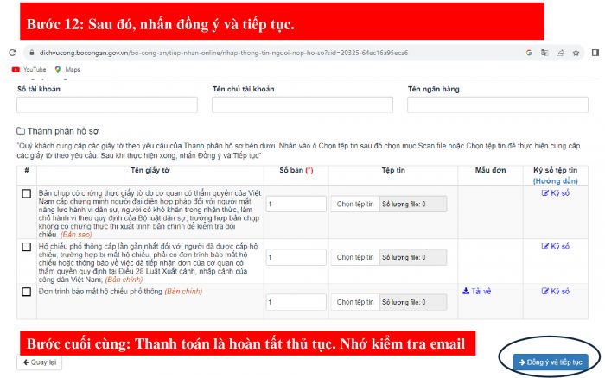
Task: Click Ký số link in the first row
Action: click(556, 193)
